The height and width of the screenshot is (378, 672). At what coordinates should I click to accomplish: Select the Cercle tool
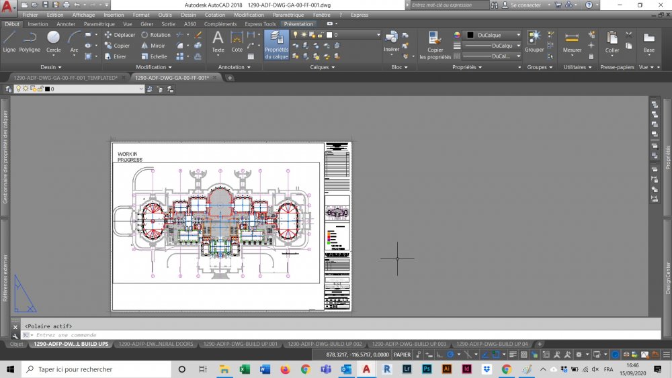(x=53, y=42)
